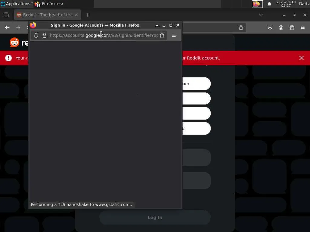Click the Firefox-esr taskbar entry
This screenshot has height=232, width=310.
(x=63, y=4)
